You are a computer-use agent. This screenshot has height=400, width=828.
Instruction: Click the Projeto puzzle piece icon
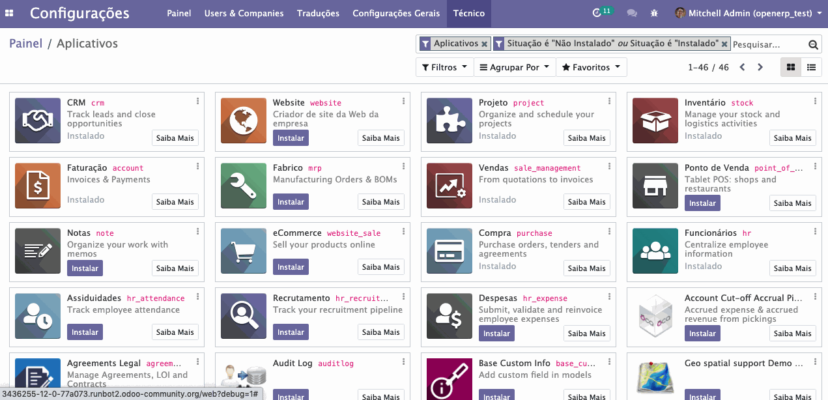pyautogui.click(x=450, y=121)
